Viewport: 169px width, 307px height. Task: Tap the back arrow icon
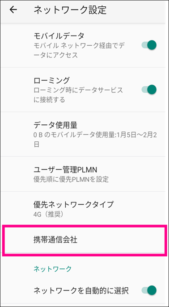click(13, 10)
